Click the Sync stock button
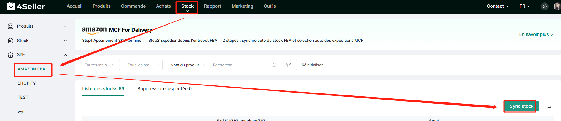Screen dimensions: 561x121 click(x=521, y=106)
